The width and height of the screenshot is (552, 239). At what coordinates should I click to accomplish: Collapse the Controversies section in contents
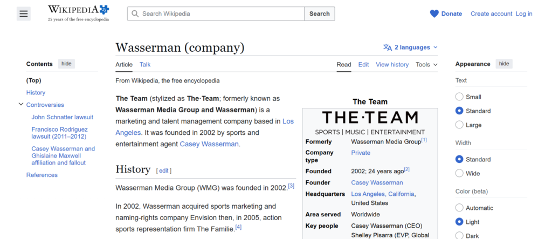[x=21, y=105]
